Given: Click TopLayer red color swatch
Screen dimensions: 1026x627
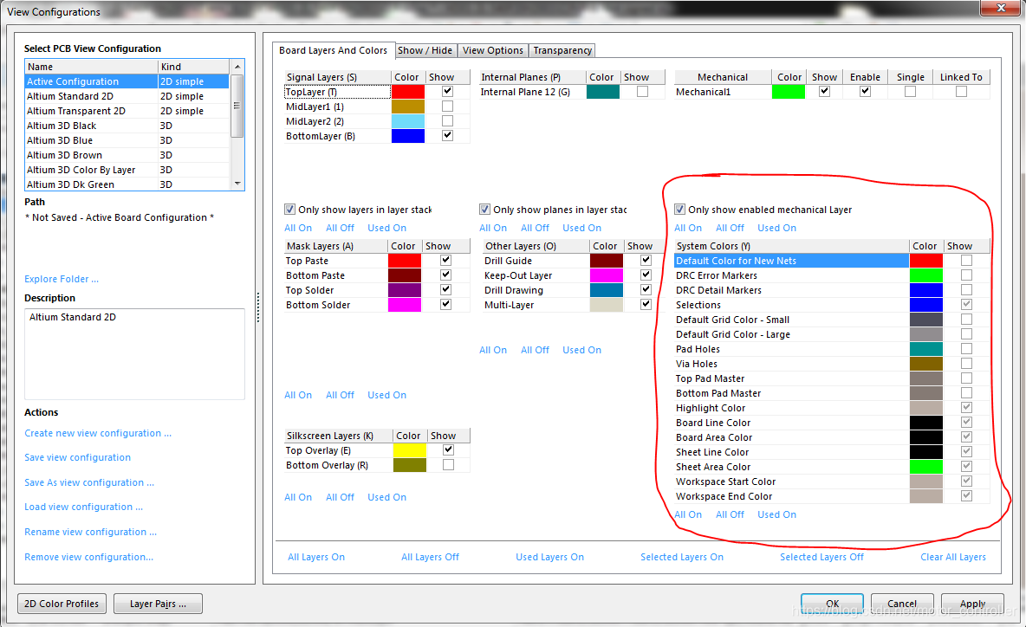Looking at the screenshot, I should click(407, 92).
